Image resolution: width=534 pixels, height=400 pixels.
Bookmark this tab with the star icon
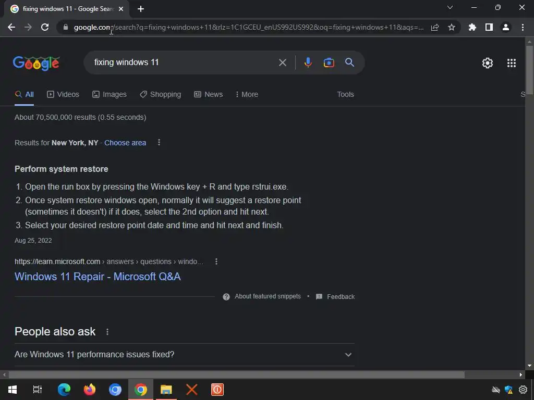[x=452, y=27]
